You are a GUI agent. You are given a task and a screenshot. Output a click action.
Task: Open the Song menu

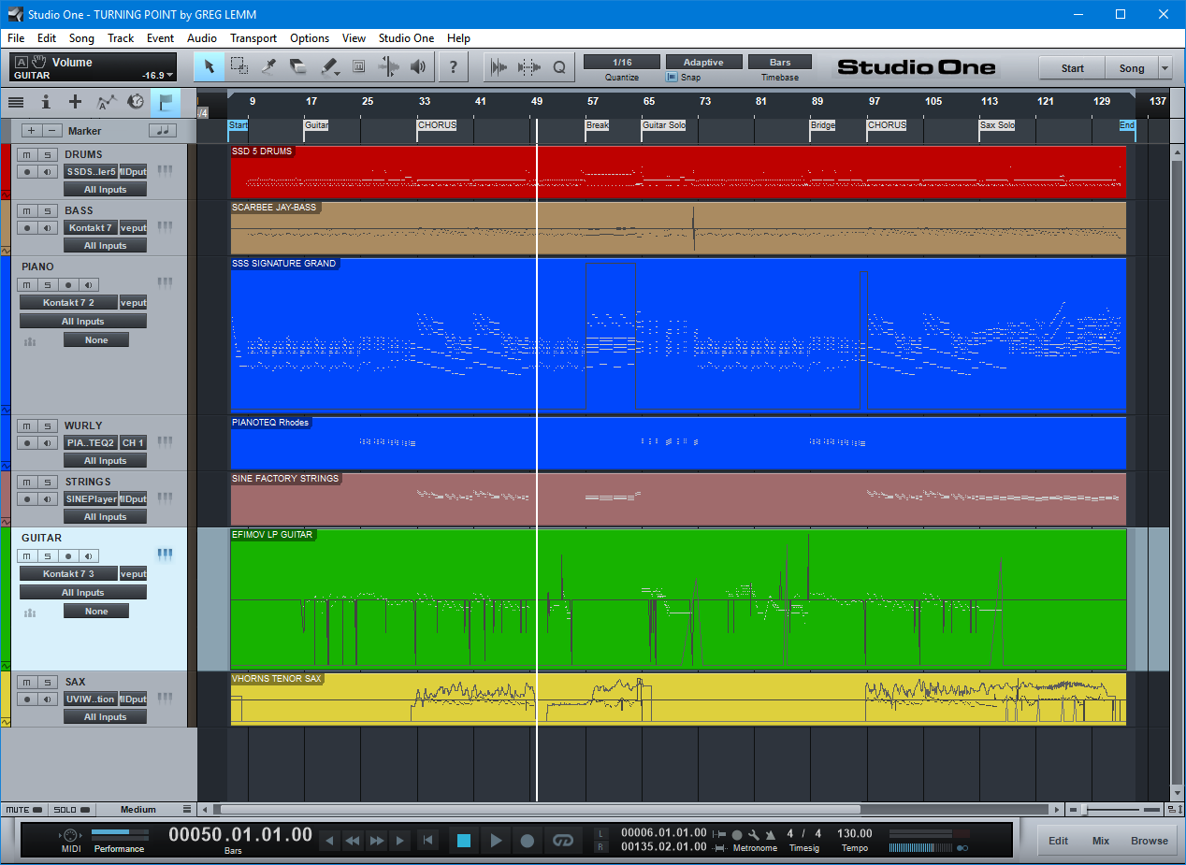tap(81, 38)
